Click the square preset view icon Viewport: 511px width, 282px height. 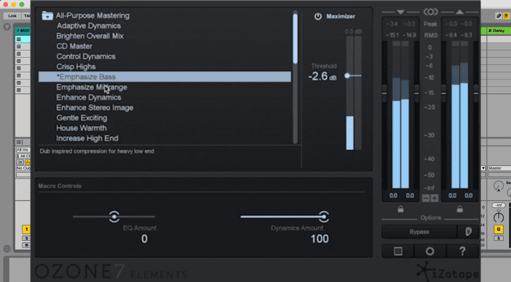[x=398, y=251]
